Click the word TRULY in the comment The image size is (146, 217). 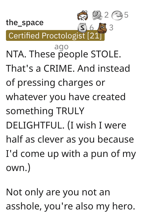[70, 111]
